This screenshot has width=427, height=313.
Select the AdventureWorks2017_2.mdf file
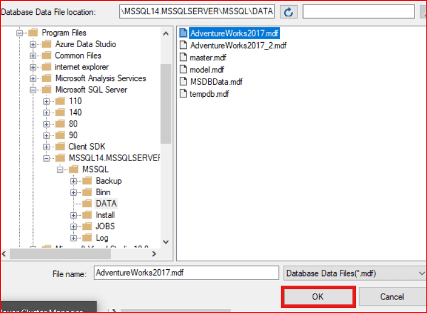238,46
